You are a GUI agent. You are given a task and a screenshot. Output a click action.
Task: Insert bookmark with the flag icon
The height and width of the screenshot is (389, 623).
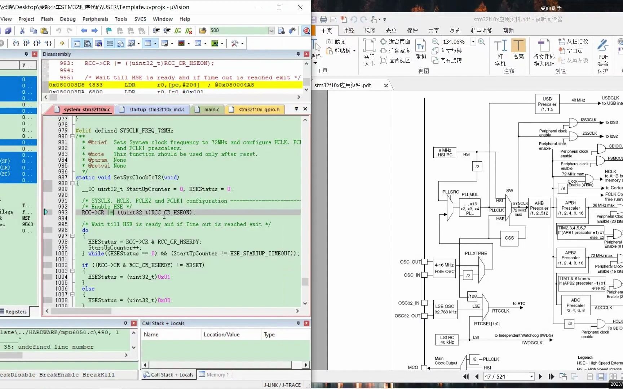[109, 31]
